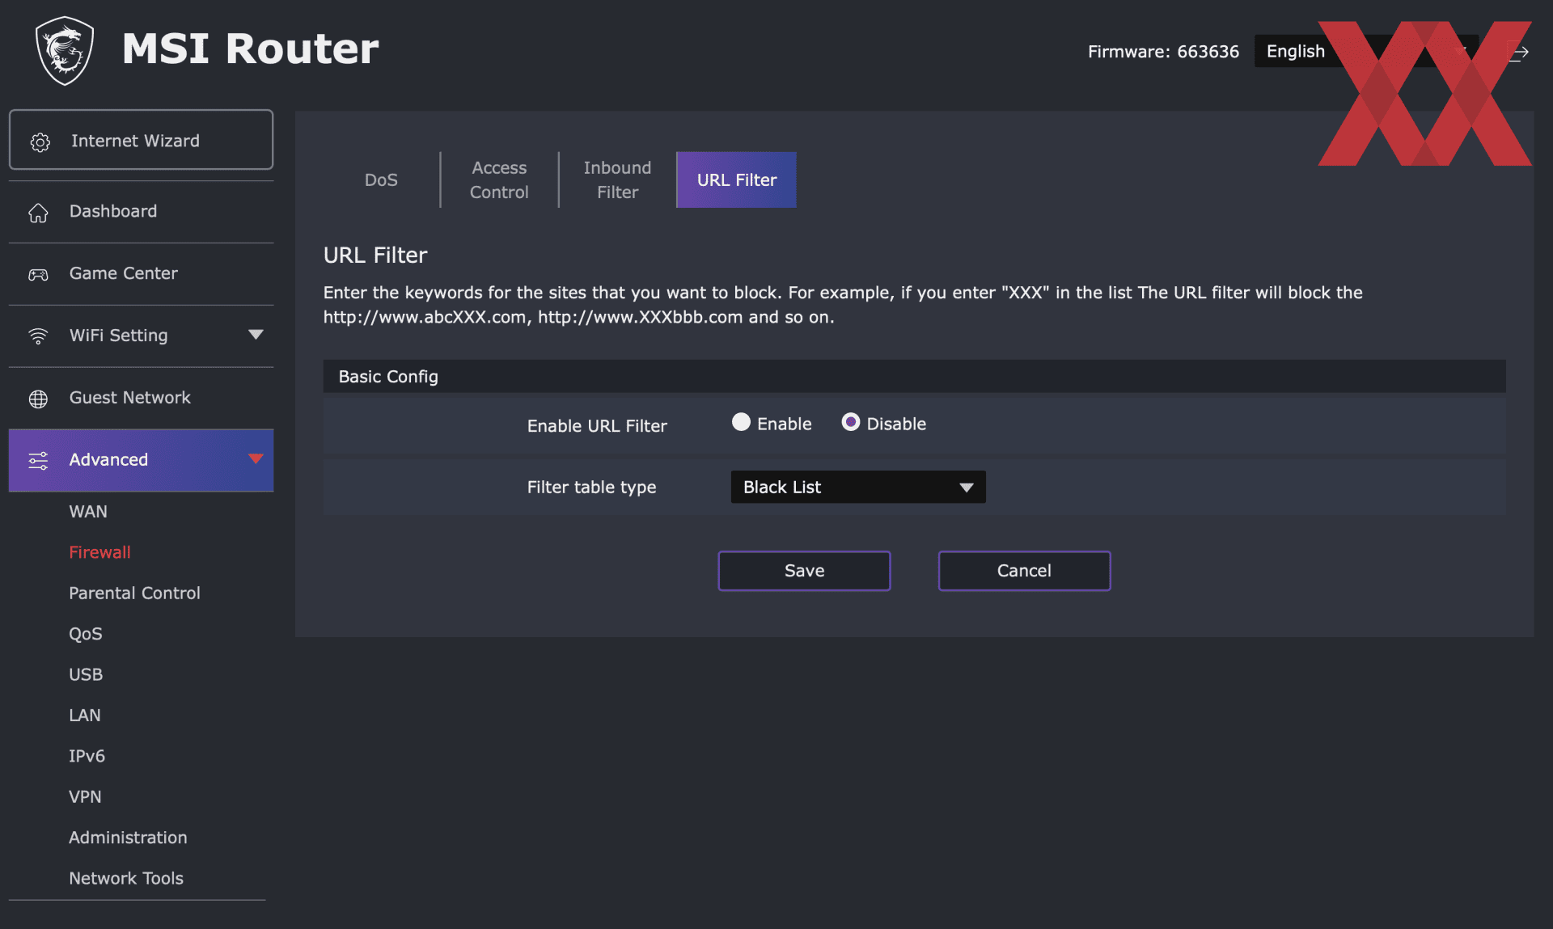Switch to the Inbound Filter tab
Image resolution: width=1553 pixels, height=929 pixels.
coord(617,179)
